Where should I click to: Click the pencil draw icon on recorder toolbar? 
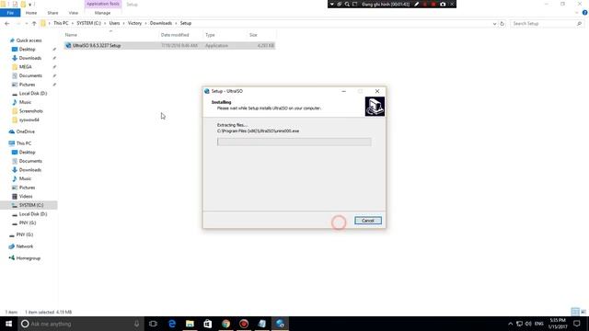[x=416, y=4]
